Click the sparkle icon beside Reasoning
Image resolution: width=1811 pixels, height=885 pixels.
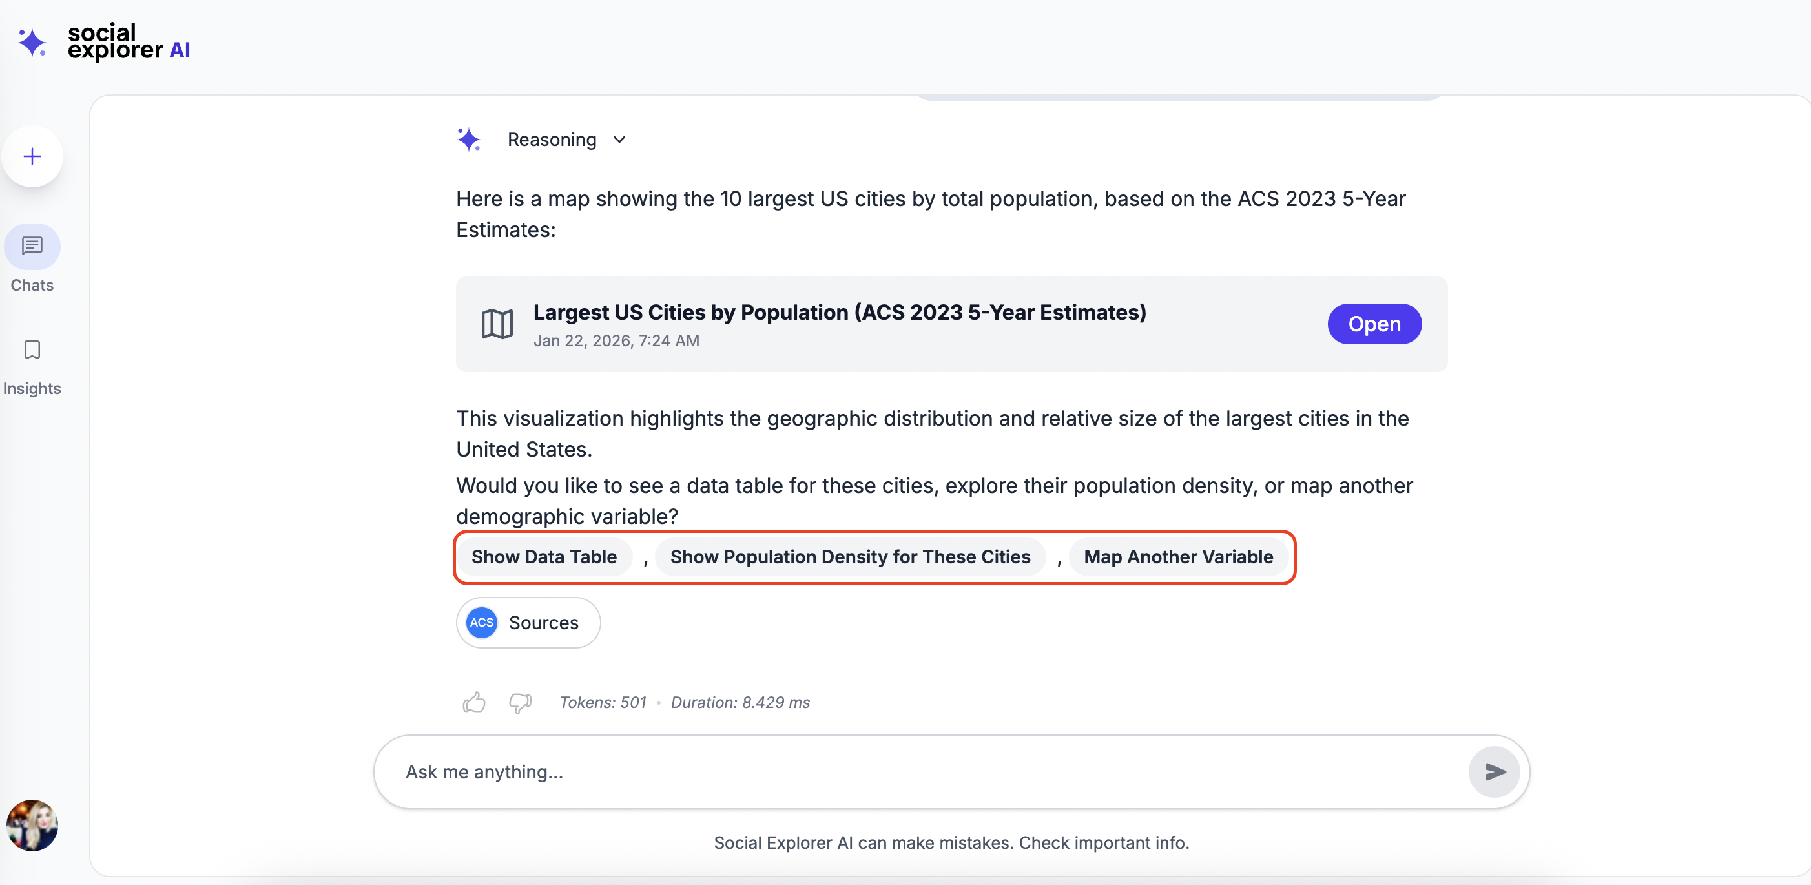click(468, 139)
